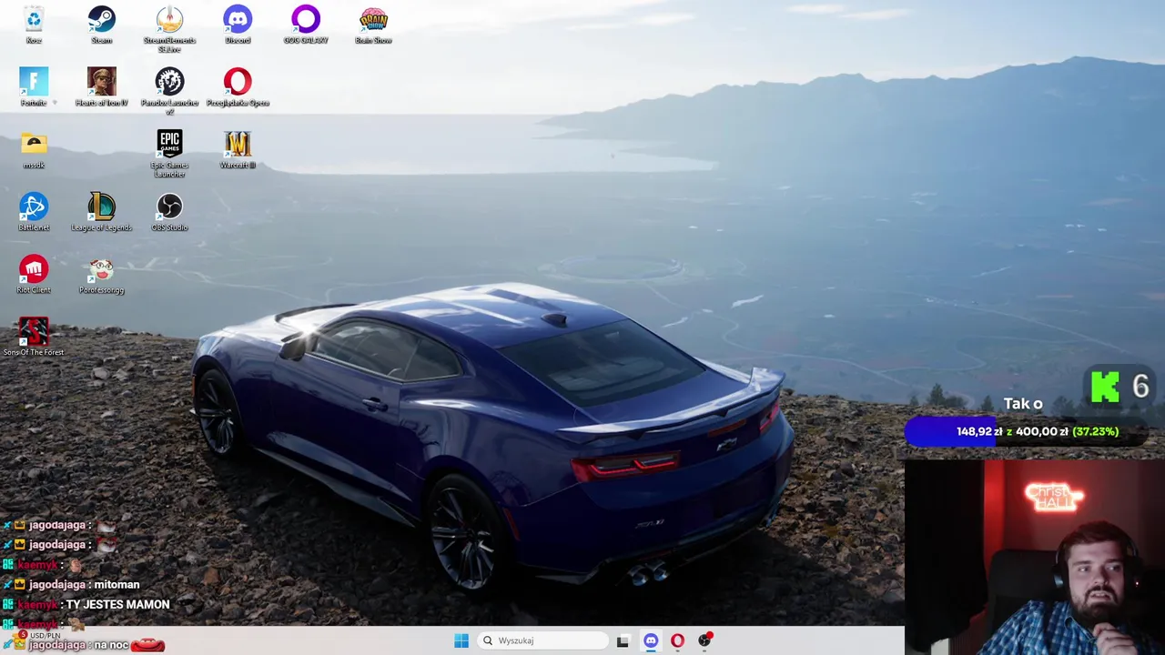Viewport: 1165px width, 655px height.
Task: Select the Discord desktop shortcut
Action: point(238,25)
